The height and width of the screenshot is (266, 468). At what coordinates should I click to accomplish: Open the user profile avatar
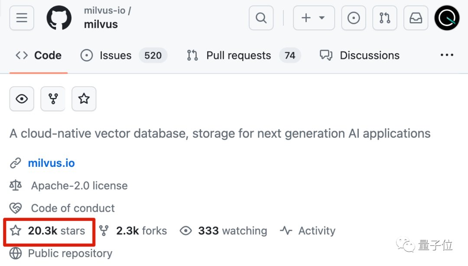coord(447,18)
